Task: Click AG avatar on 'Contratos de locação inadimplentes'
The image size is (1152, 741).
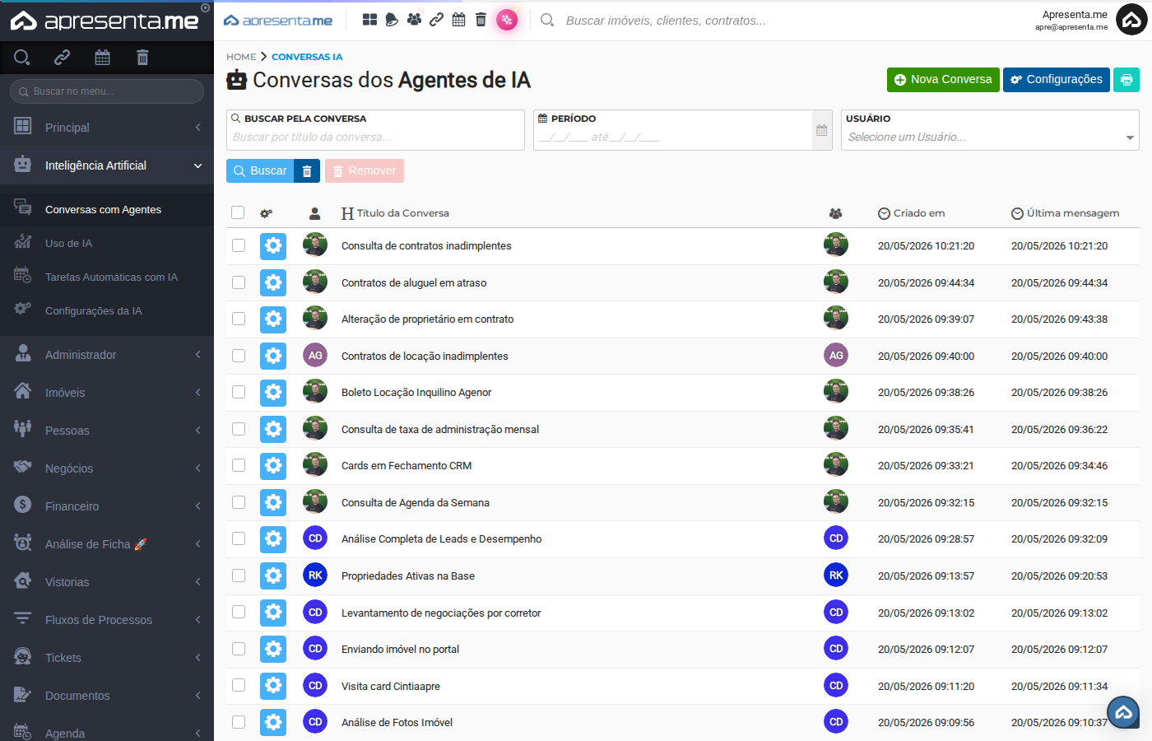Action: coord(315,356)
